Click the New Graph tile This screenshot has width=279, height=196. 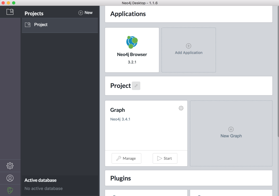click(231, 133)
